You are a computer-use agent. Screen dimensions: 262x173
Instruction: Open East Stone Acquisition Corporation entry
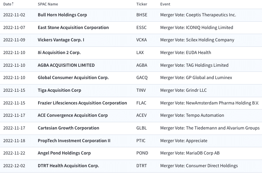coord(73,28)
